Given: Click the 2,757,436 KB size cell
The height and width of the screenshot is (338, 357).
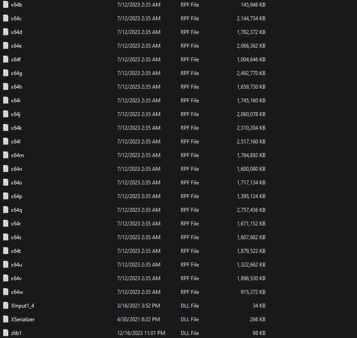Looking at the screenshot, I should (251, 210).
